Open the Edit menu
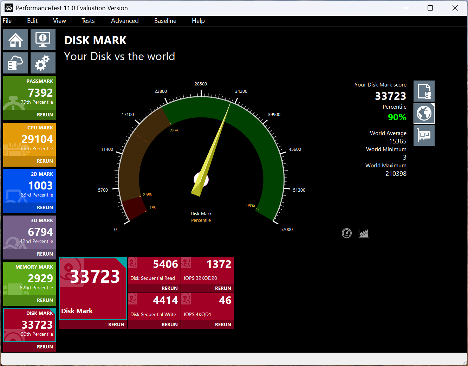This screenshot has width=468, height=366. click(32, 21)
